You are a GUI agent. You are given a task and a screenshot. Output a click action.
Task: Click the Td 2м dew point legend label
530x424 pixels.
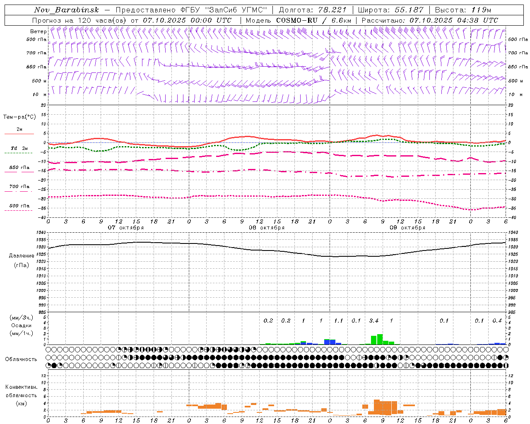[x=19, y=148]
